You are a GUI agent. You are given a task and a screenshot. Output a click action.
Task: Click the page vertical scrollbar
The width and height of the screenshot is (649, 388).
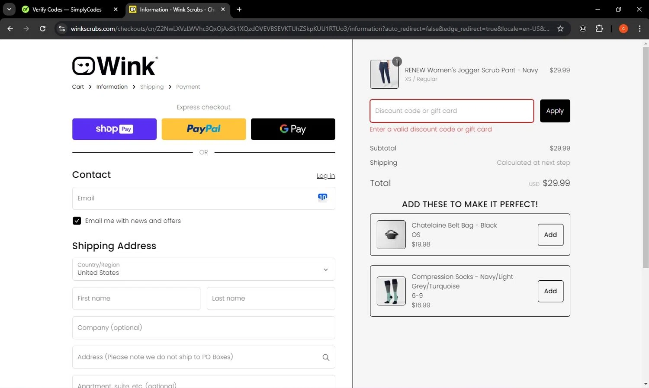click(x=646, y=158)
